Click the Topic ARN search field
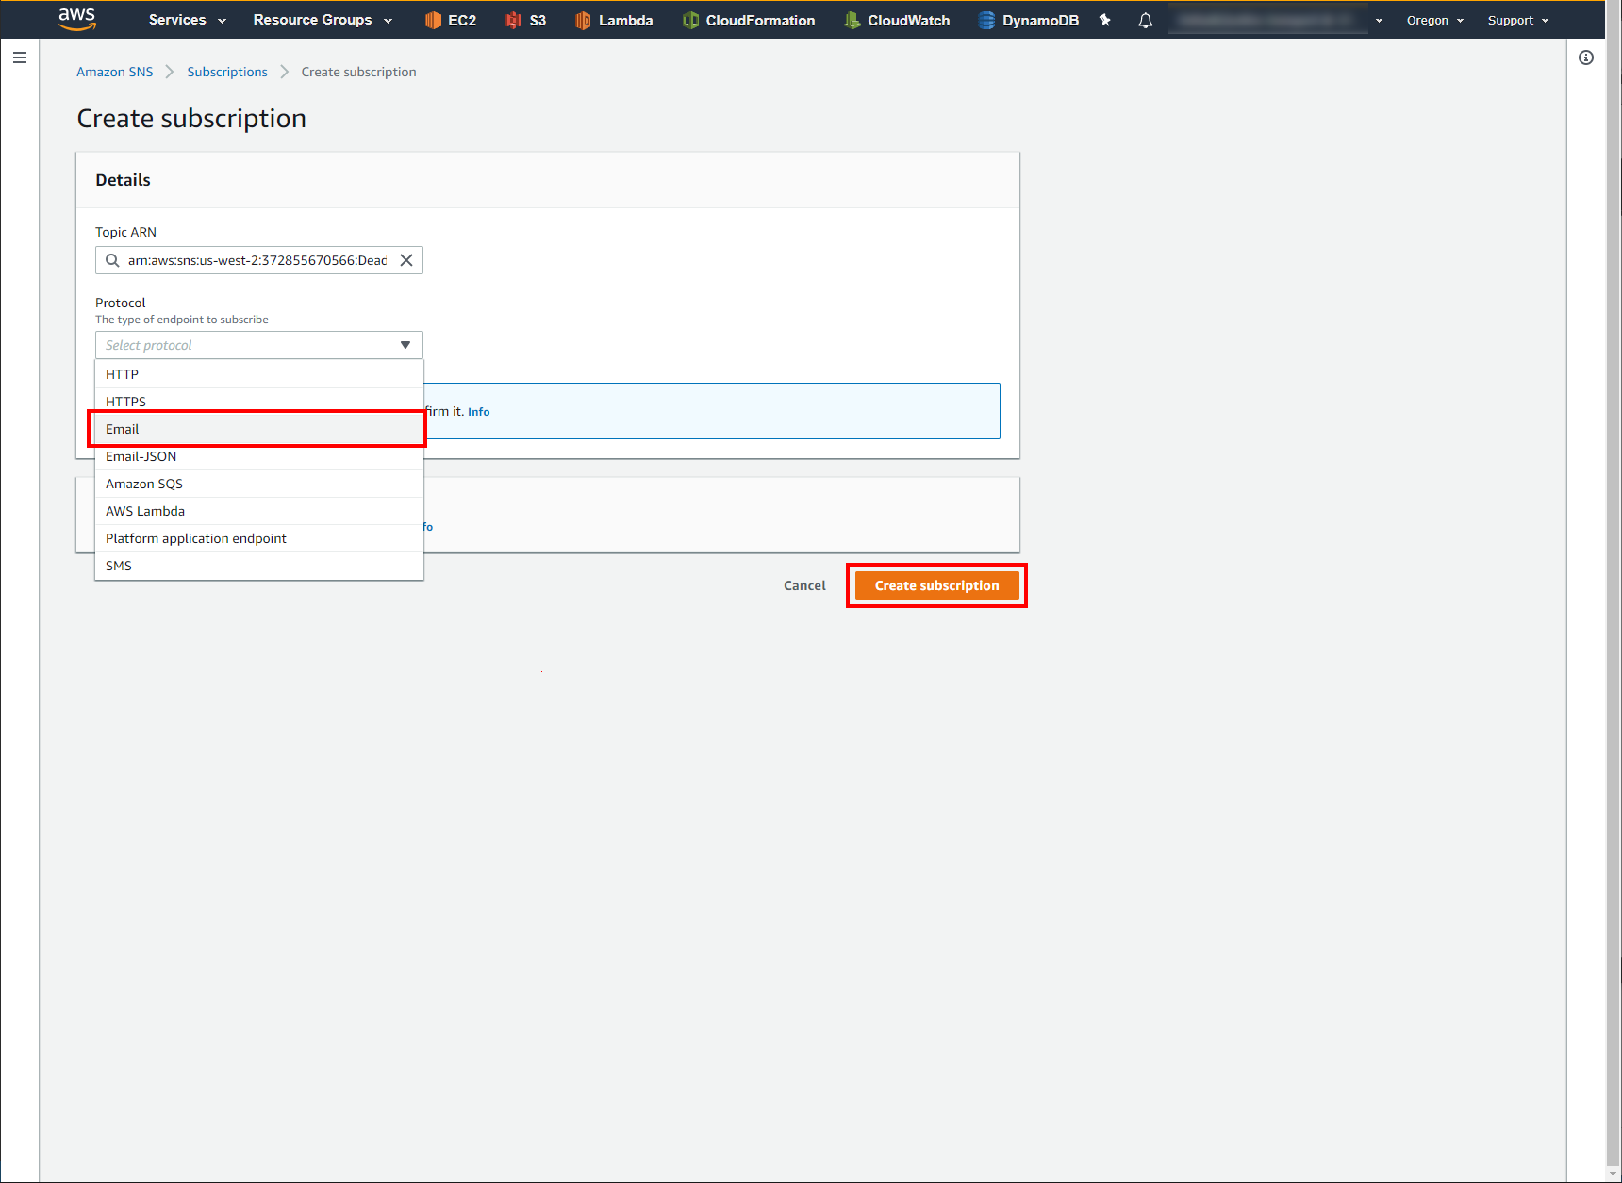 coord(257,260)
